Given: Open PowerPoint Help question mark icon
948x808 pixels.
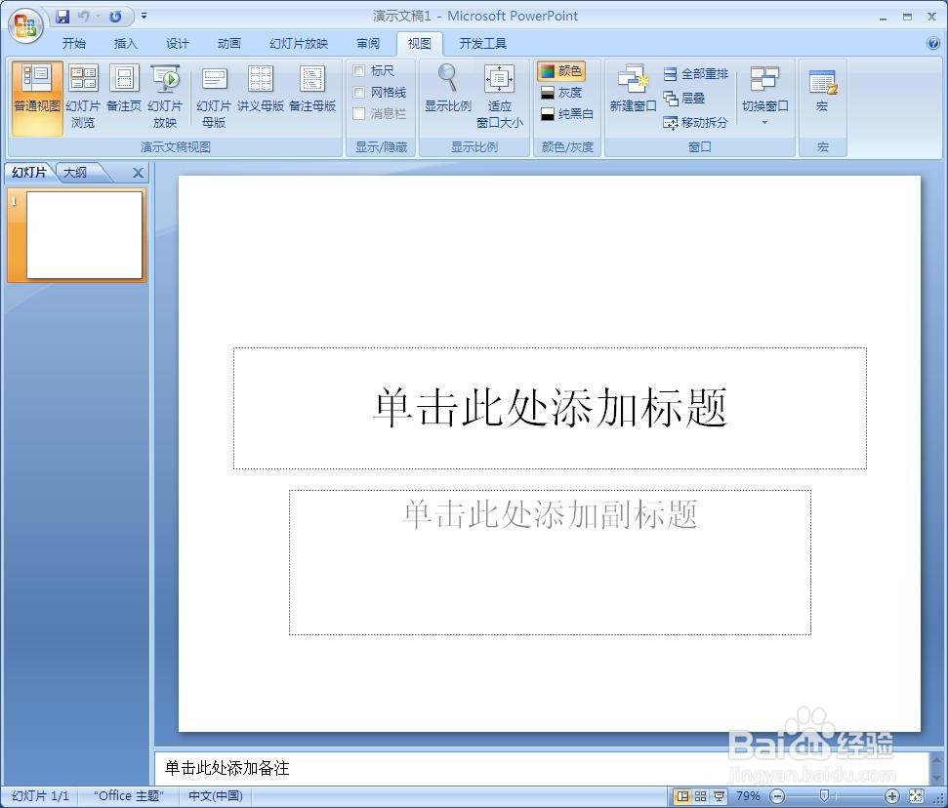Looking at the screenshot, I should 932,43.
